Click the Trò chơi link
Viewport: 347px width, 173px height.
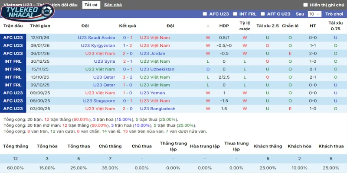(334, 14)
